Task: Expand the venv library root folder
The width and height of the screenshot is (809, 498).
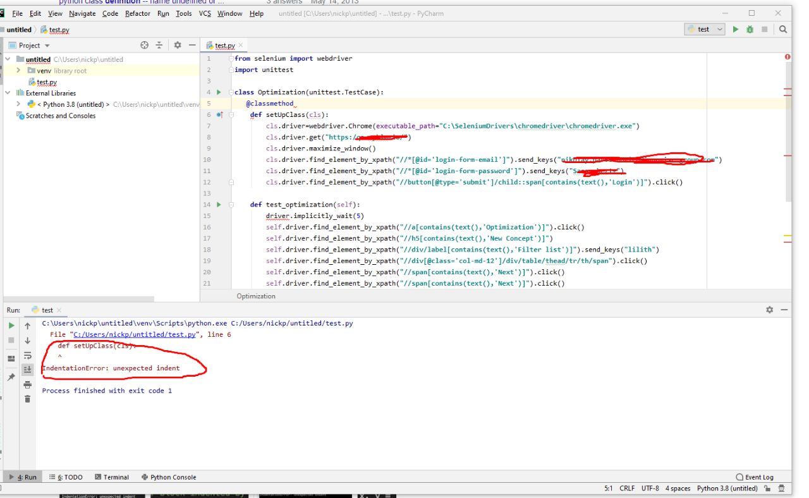Action: coord(19,70)
